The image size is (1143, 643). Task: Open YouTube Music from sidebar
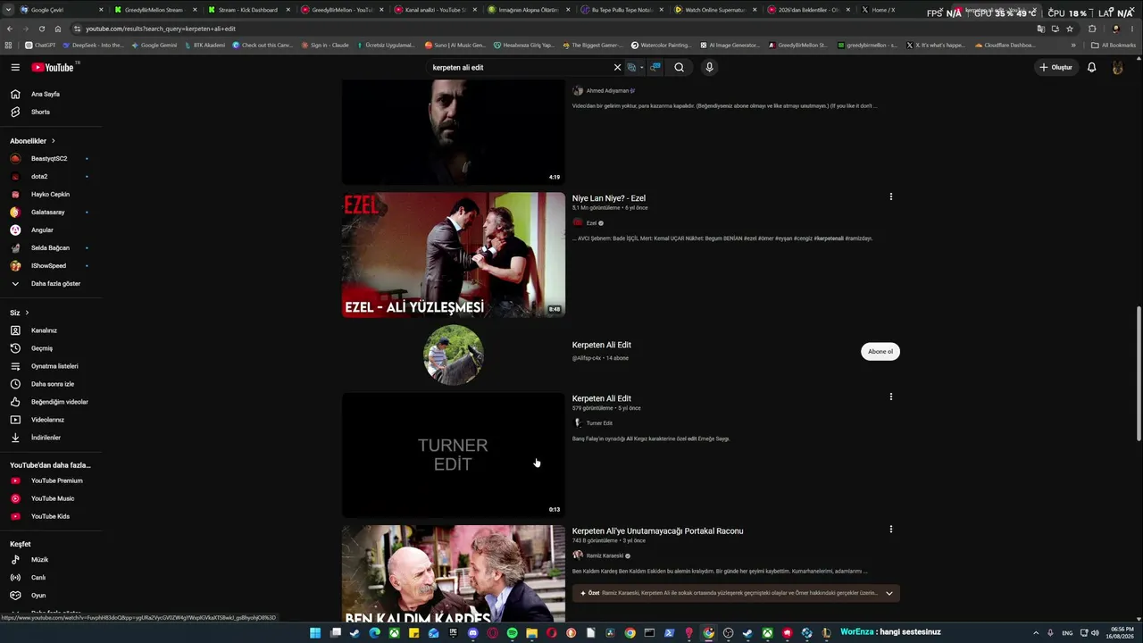point(51,498)
